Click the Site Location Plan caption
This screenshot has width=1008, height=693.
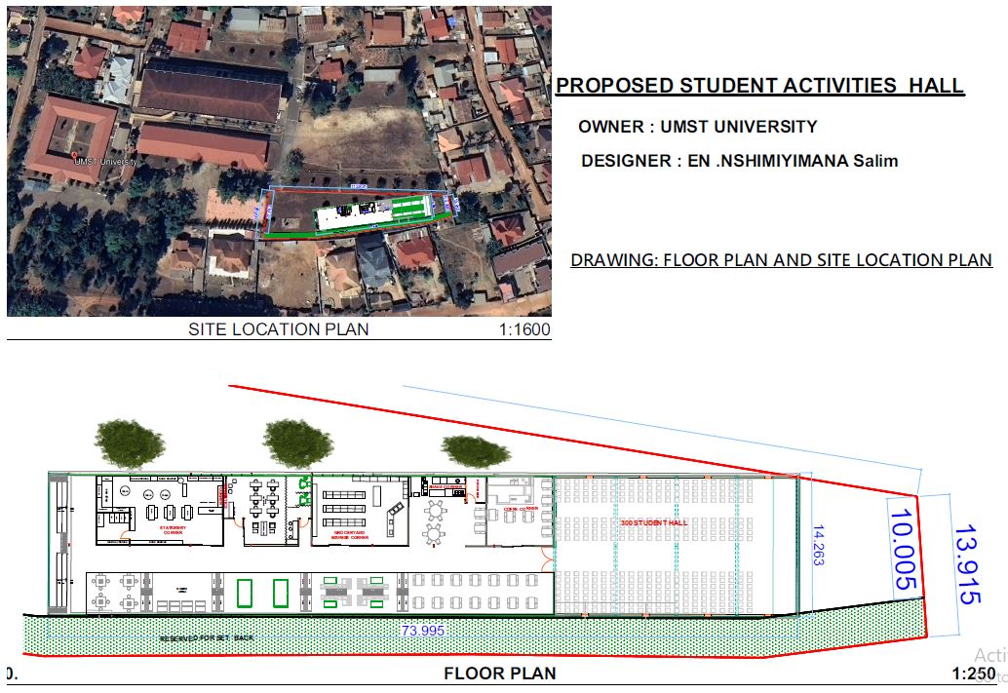tap(278, 329)
